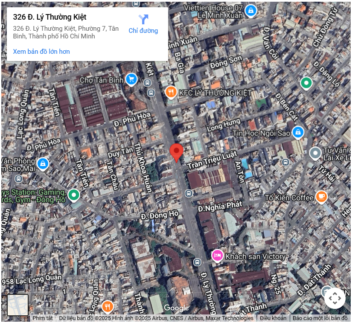352x323 pixels.
Task: Select the Viettien House 07 shopping marker
Action: click(250, 11)
